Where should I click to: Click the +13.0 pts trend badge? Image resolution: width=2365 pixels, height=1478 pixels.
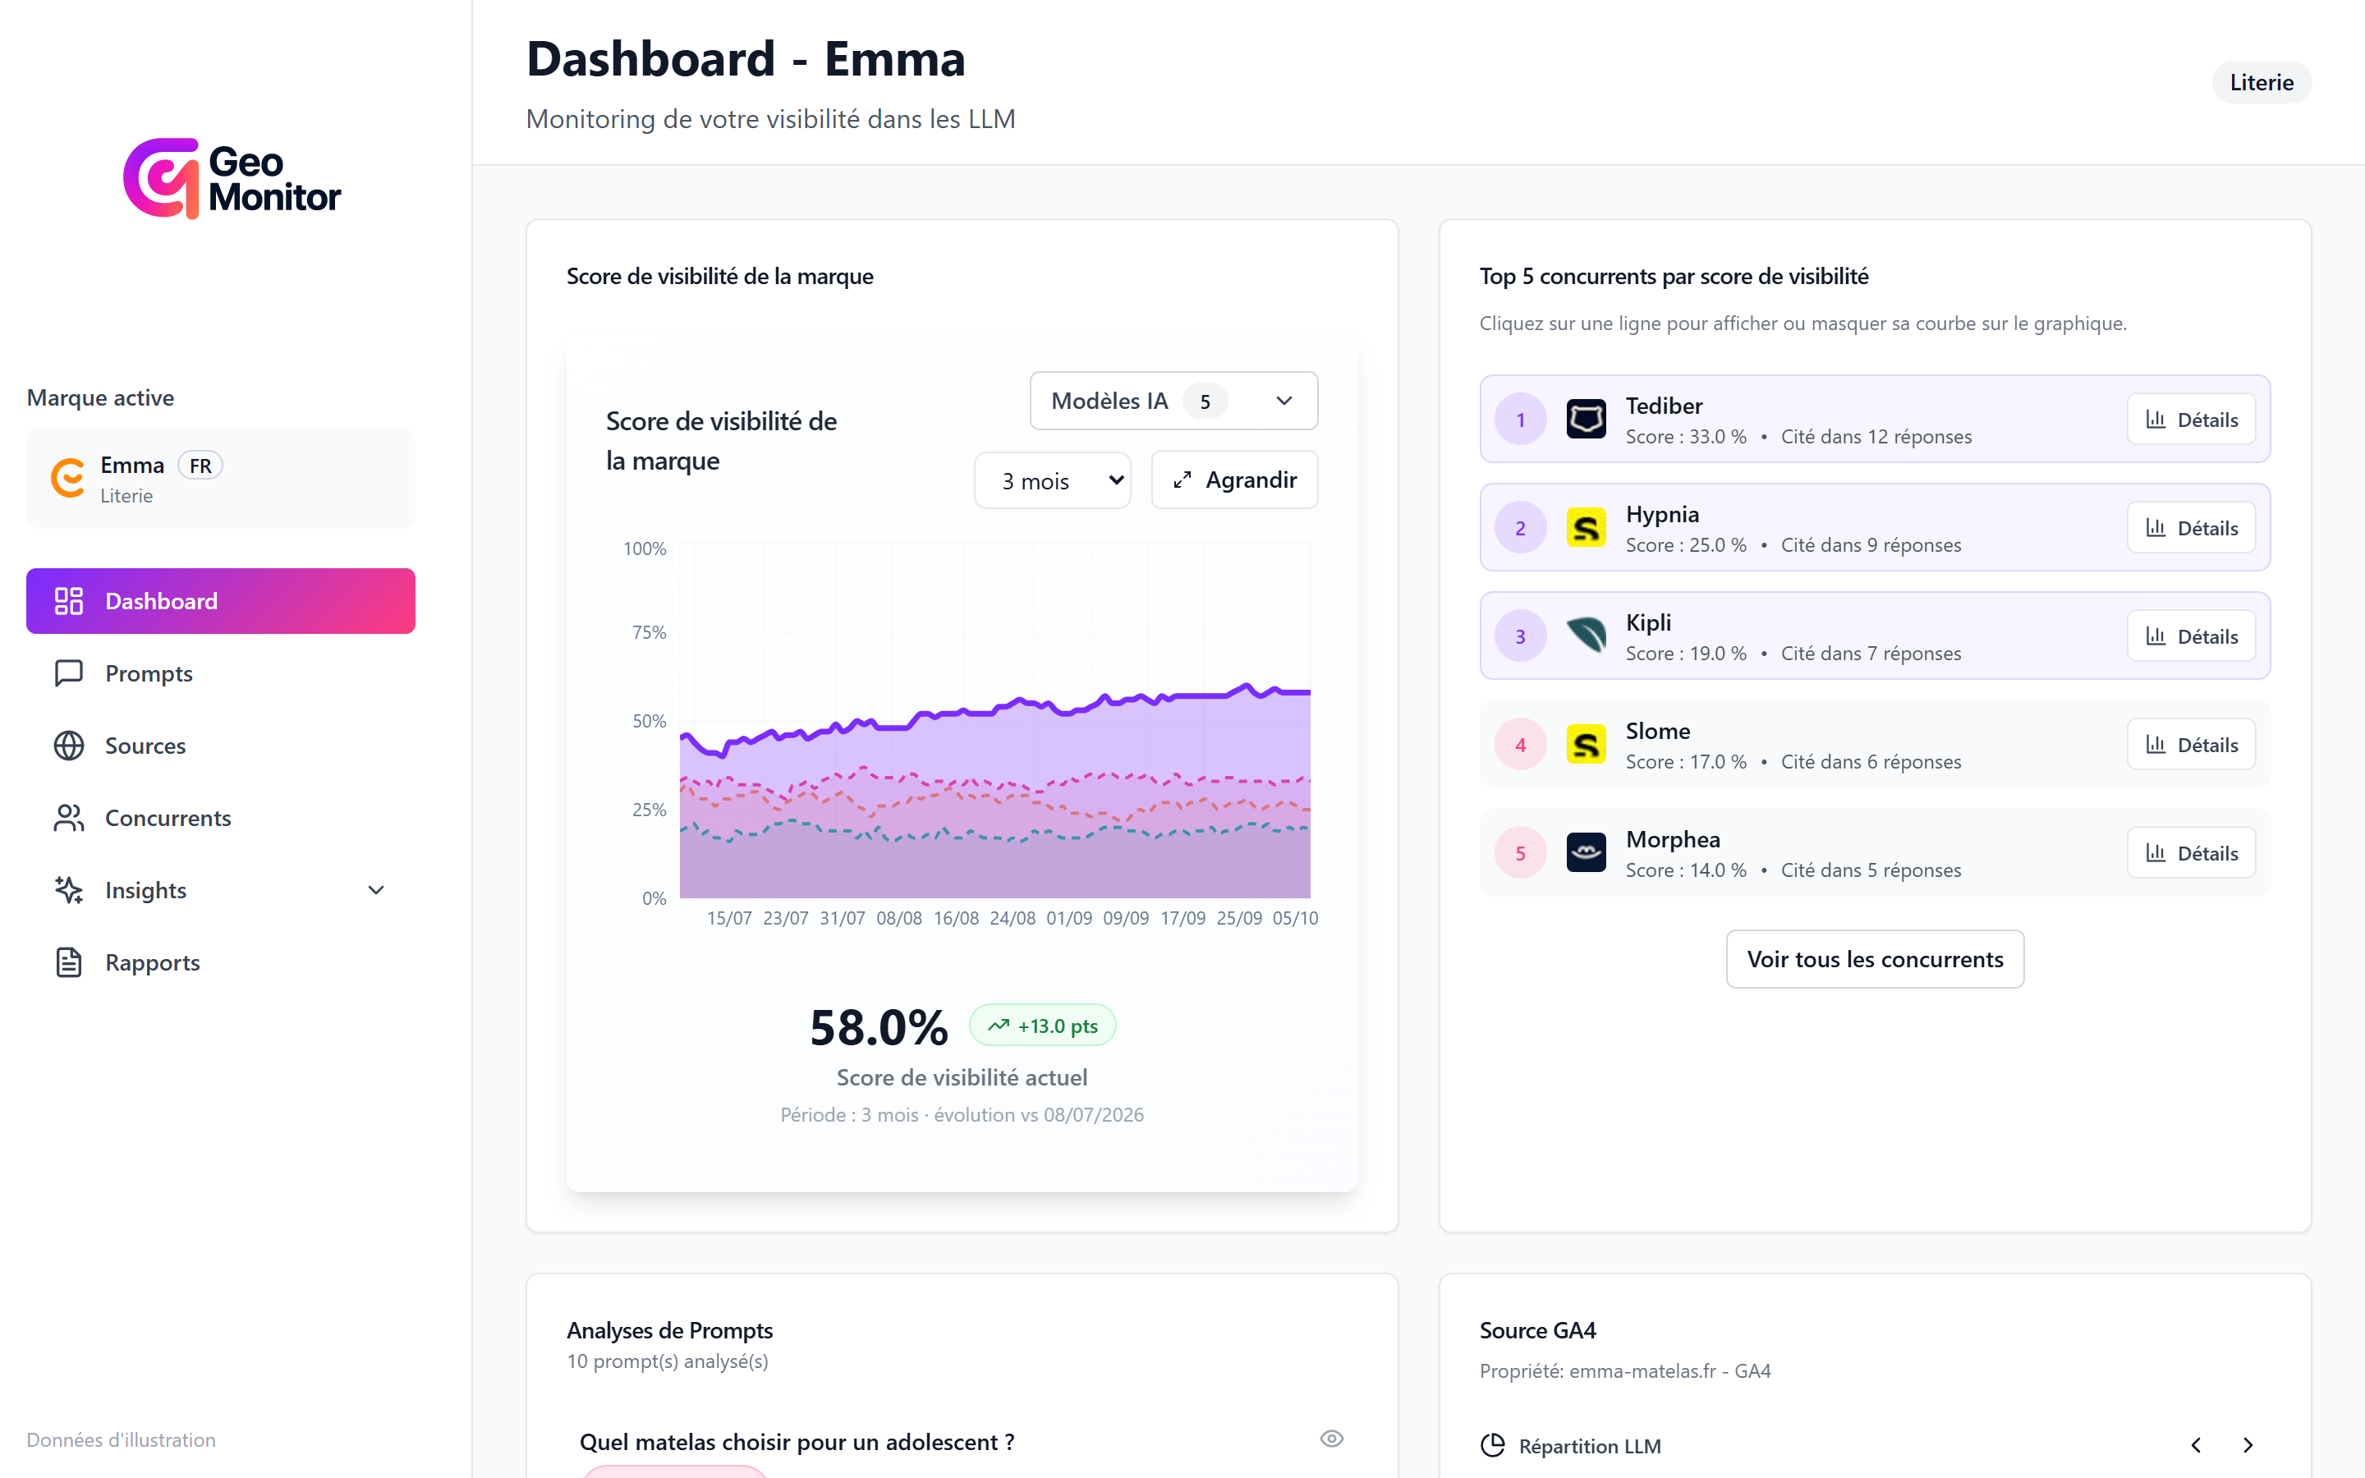click(x=1042, y=1026)
